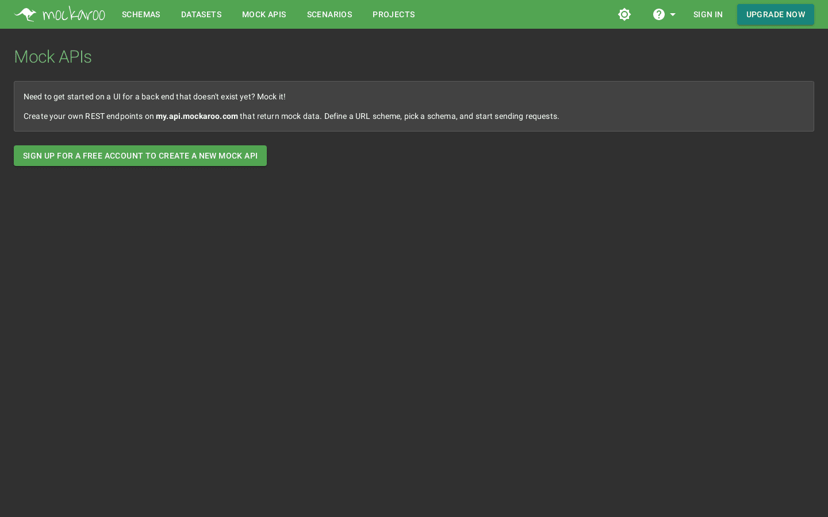The image size is (828, 517).
Task: Reveal help options with the dropdown caret
Action: click(673, 14)
